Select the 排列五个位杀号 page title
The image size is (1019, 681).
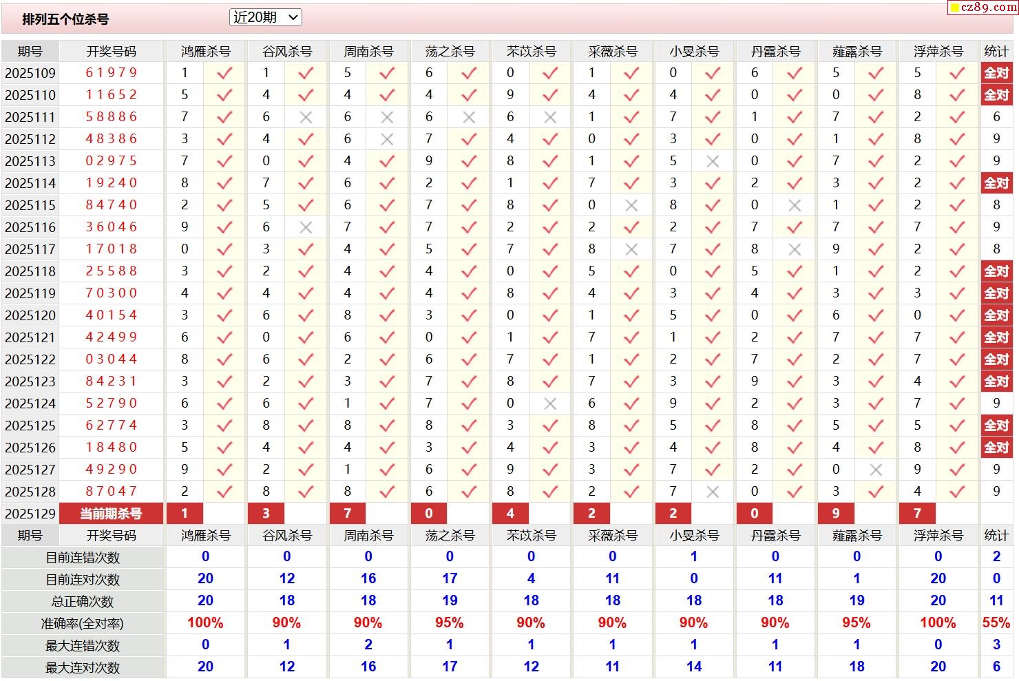click(x=65, y=19)
